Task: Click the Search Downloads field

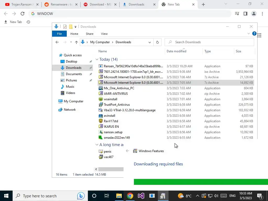Action: 209,42
